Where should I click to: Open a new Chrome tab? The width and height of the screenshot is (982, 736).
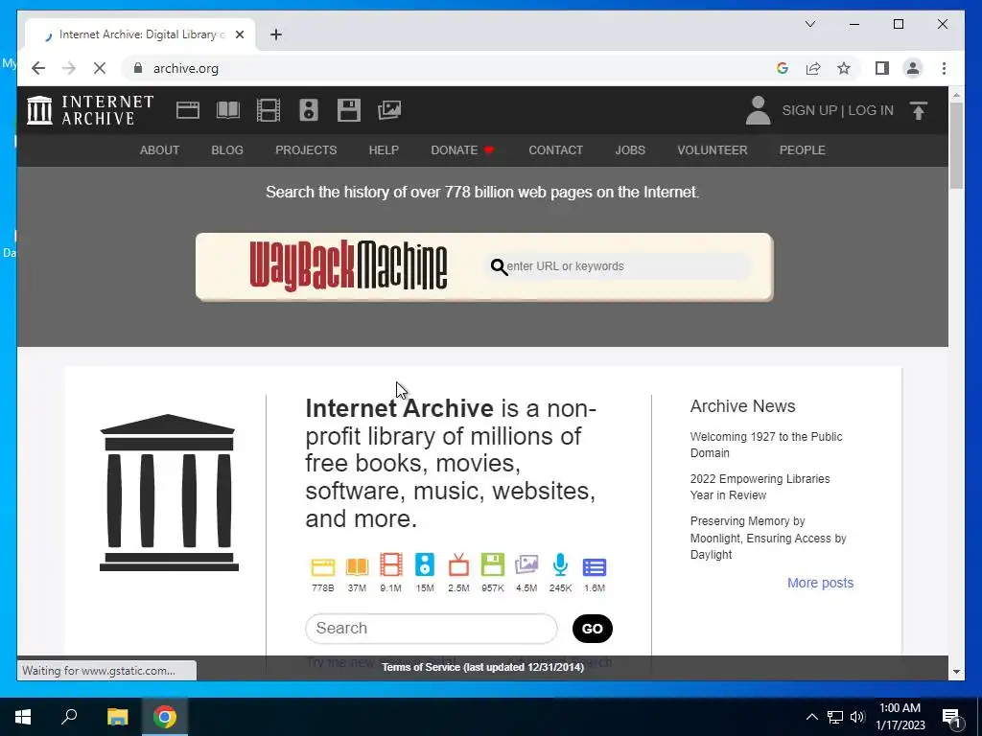275,34
